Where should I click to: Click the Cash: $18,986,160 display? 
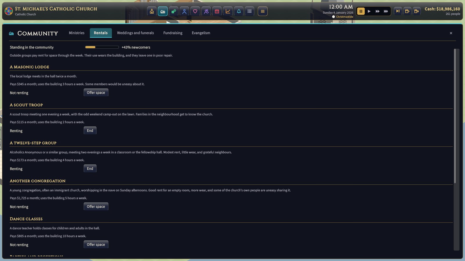click(x=442, y=9)
